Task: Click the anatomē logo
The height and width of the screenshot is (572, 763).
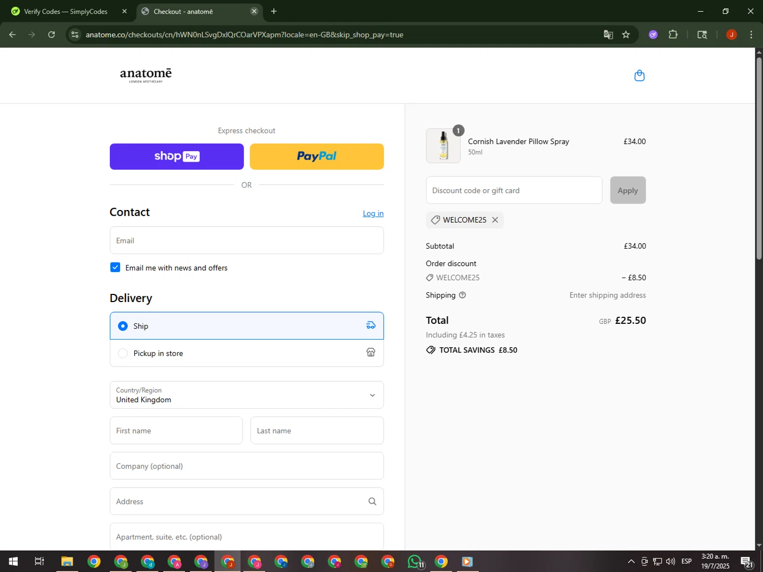Action: coord(146,75)
